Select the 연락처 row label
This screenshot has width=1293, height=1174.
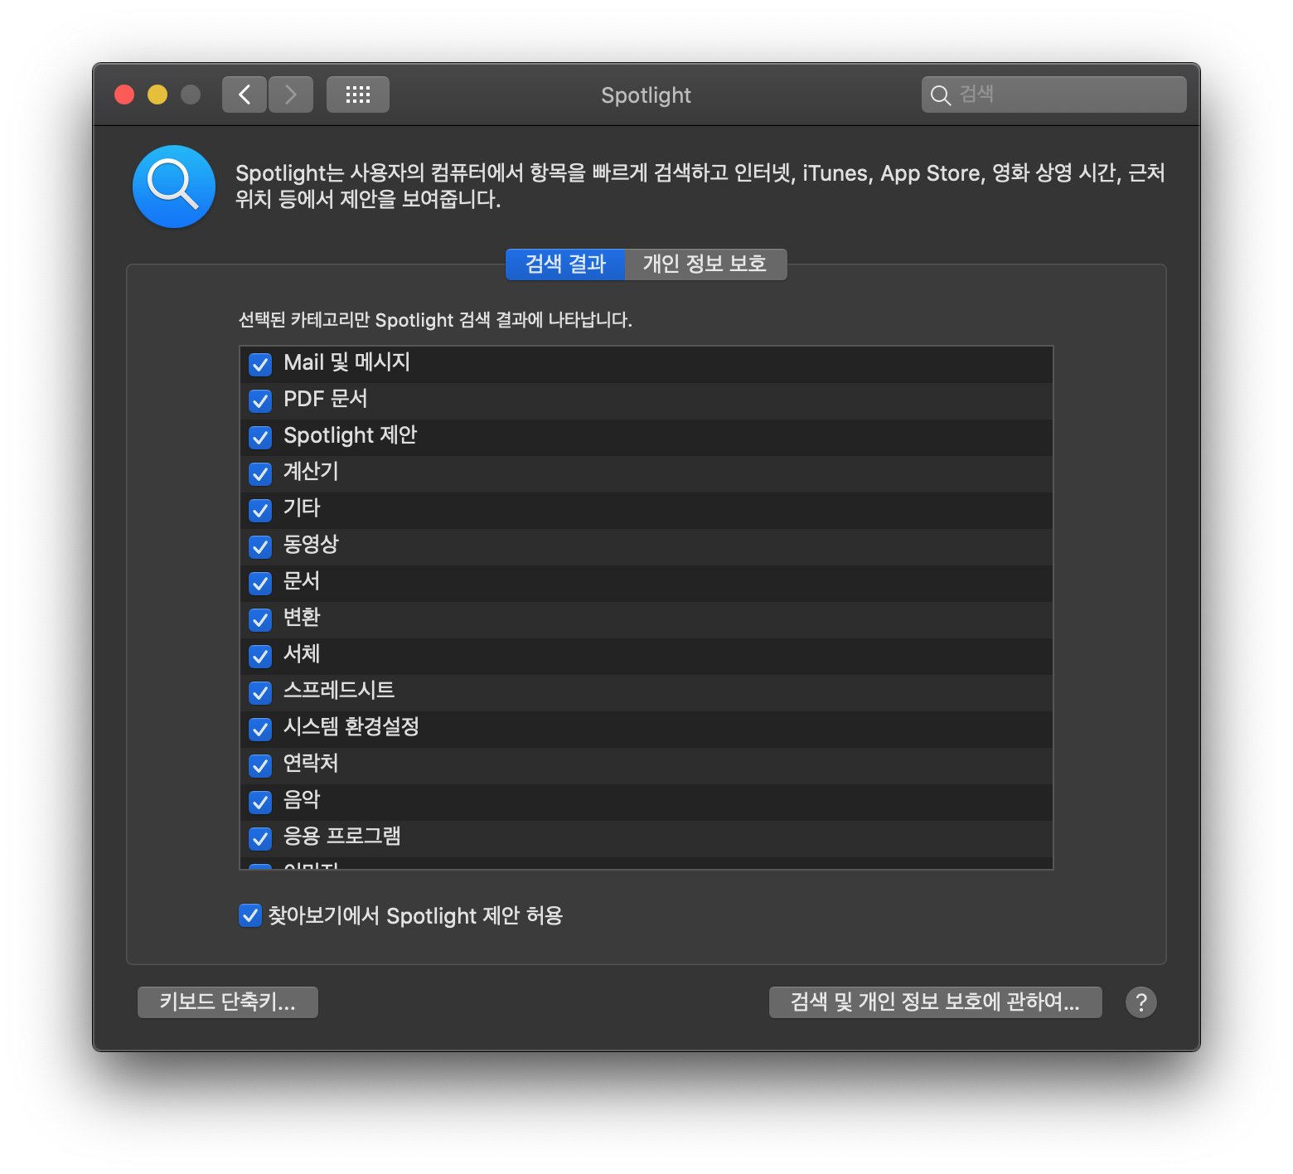point(311,764)
